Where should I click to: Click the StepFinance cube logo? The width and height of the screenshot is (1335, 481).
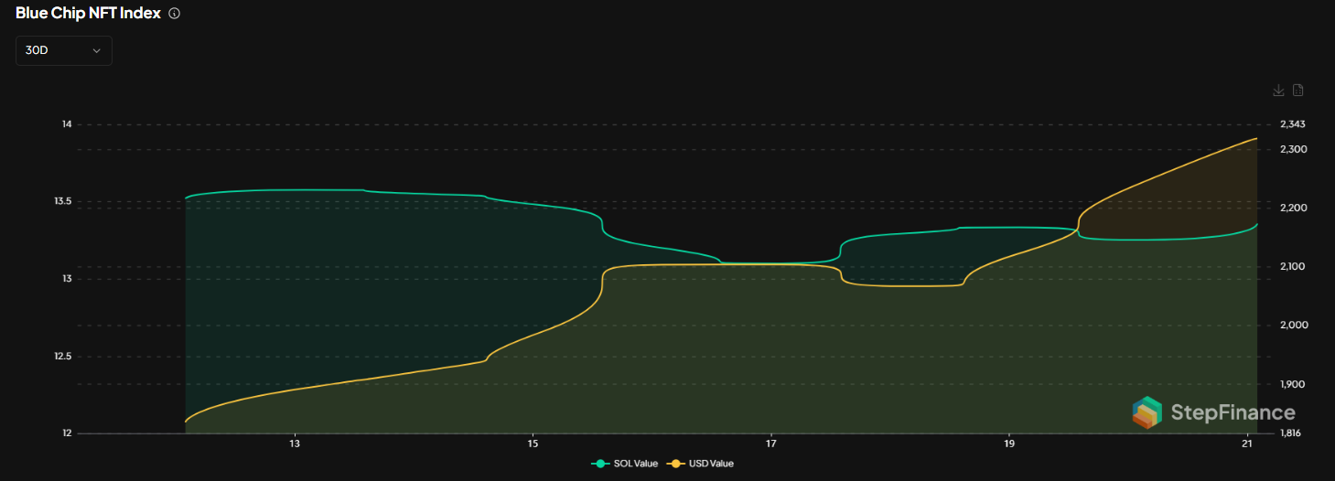click(x=1147, y=412)
